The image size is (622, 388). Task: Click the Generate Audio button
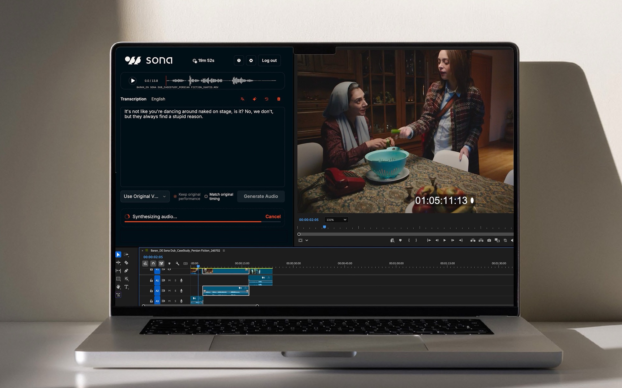pyautogui.click(x=261, y=196)
